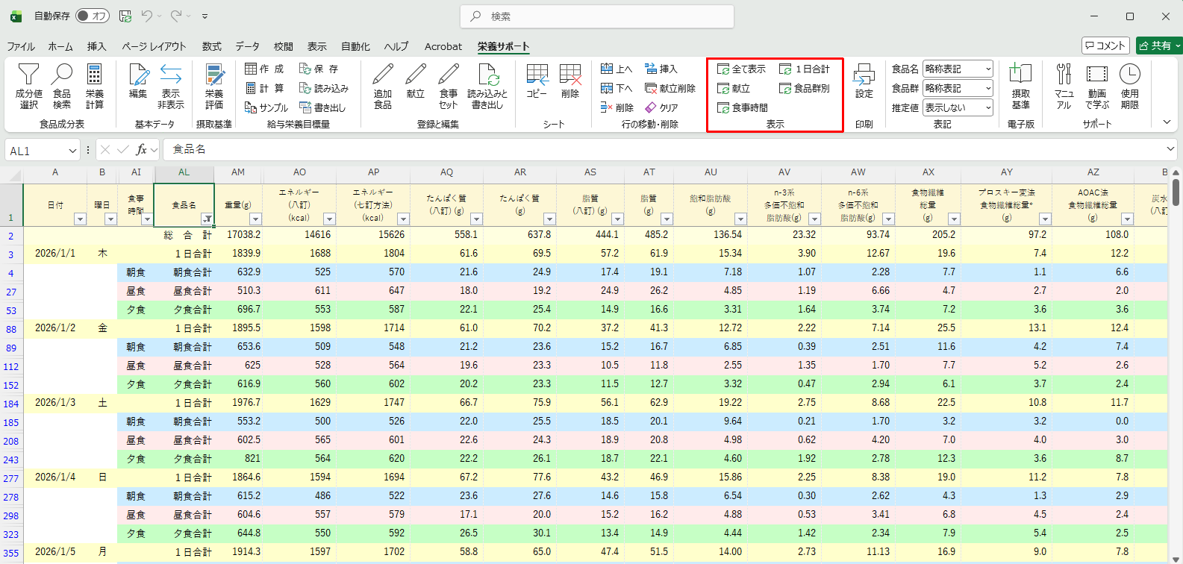Click the insert function fx button
Screen dimensions: 1183x564
point(141,150)
